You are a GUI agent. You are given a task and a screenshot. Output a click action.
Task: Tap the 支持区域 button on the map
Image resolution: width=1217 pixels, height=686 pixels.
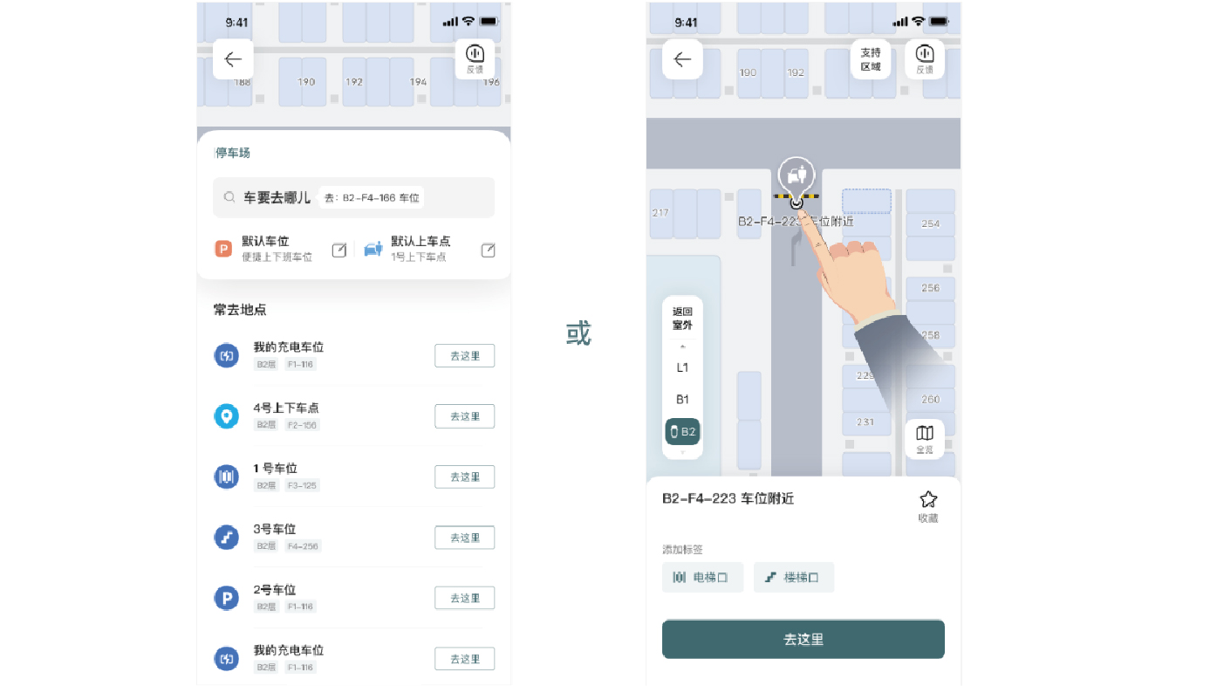click(x=871, y=59)
